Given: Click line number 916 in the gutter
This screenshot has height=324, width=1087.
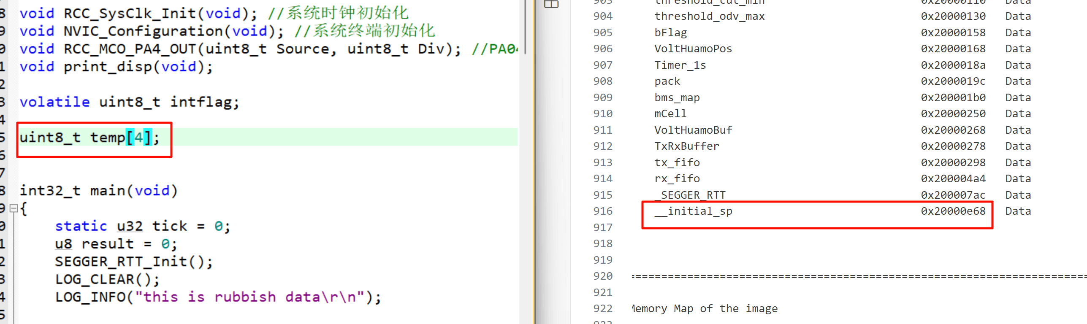Looking at the screenshot, I should (x=602, y=211).
